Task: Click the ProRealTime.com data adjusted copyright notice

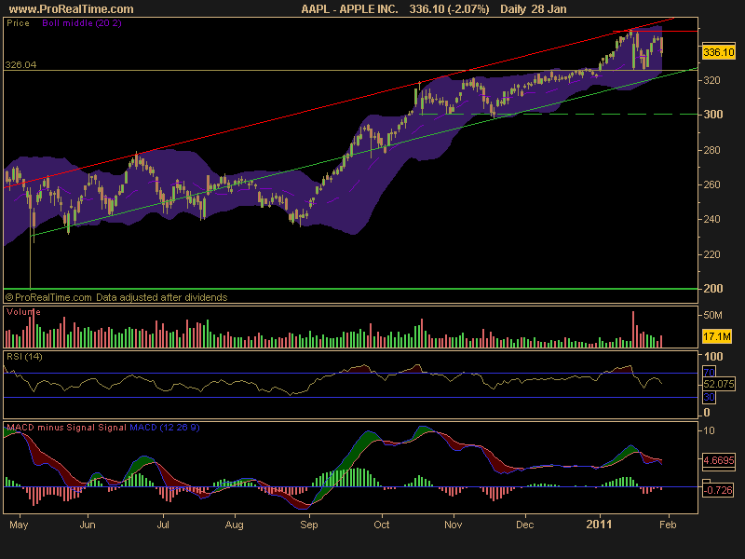Action: [116, 297]
